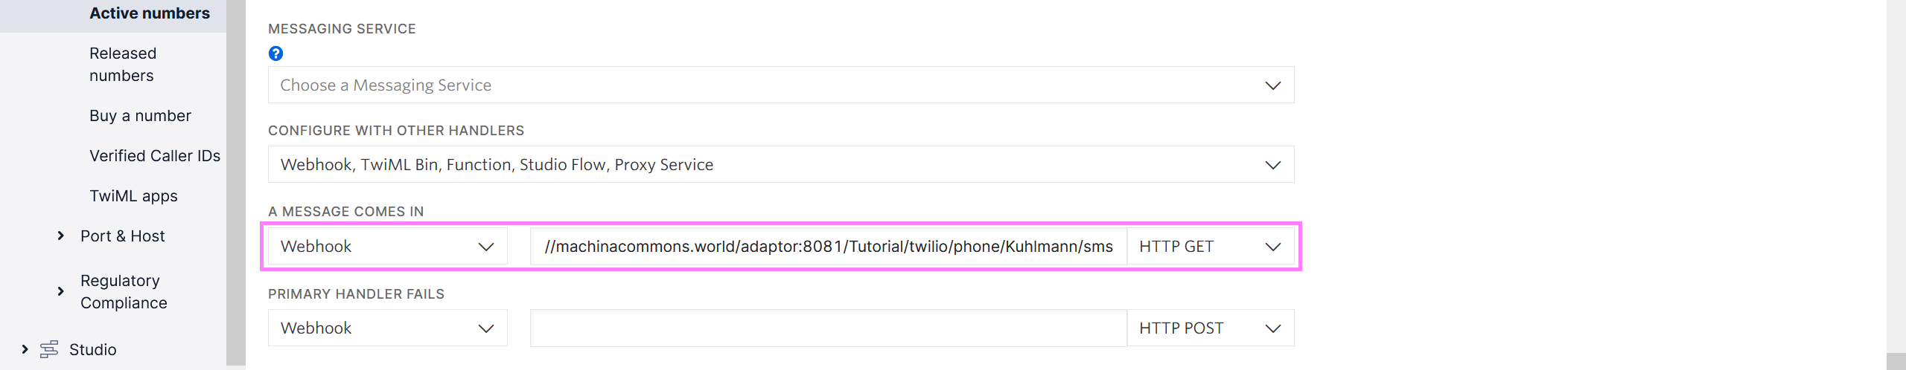
Task: Change the HTTP POST method dropdown
Action: coord(1211,328)
